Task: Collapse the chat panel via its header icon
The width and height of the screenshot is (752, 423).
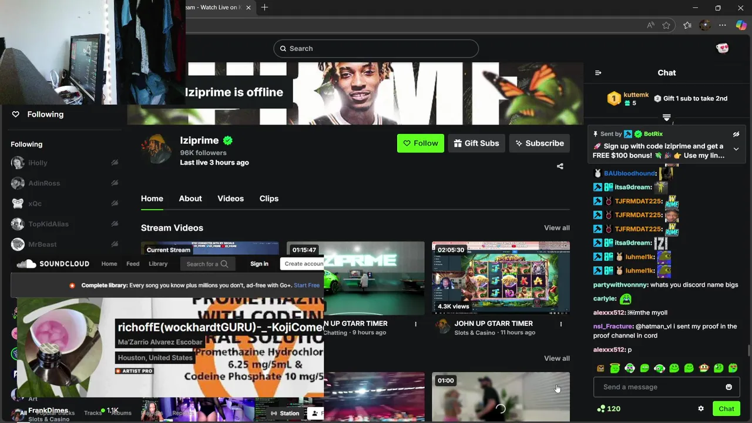Action: [598, 73]
